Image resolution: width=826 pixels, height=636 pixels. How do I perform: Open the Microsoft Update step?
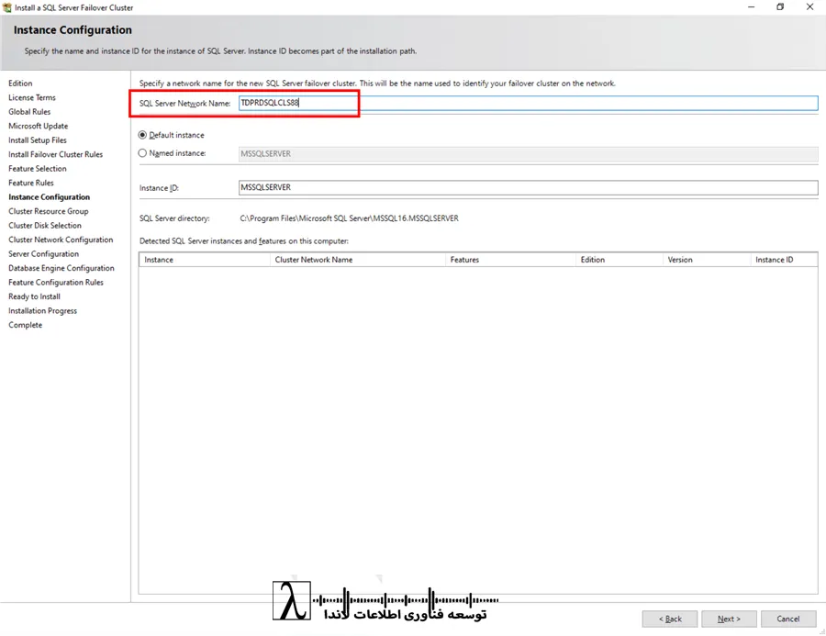tap(39, 126)
